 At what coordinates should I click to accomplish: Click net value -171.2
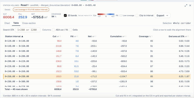pos(93,76)
